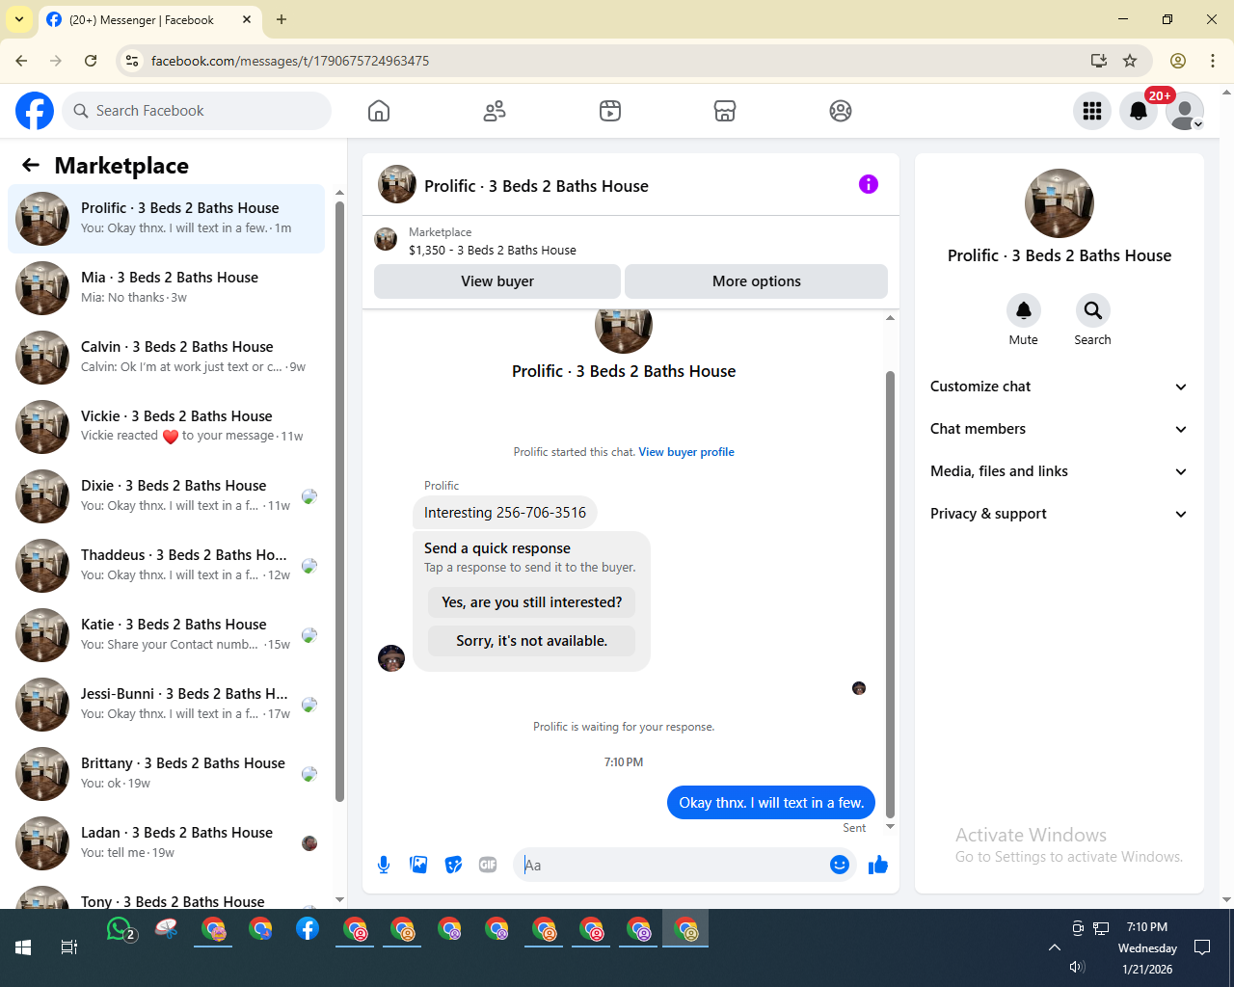Image resolution: width=1234 pixels, height=987 pixels.
Task: Open the Windows Start menu
Action: coord(23,947)
